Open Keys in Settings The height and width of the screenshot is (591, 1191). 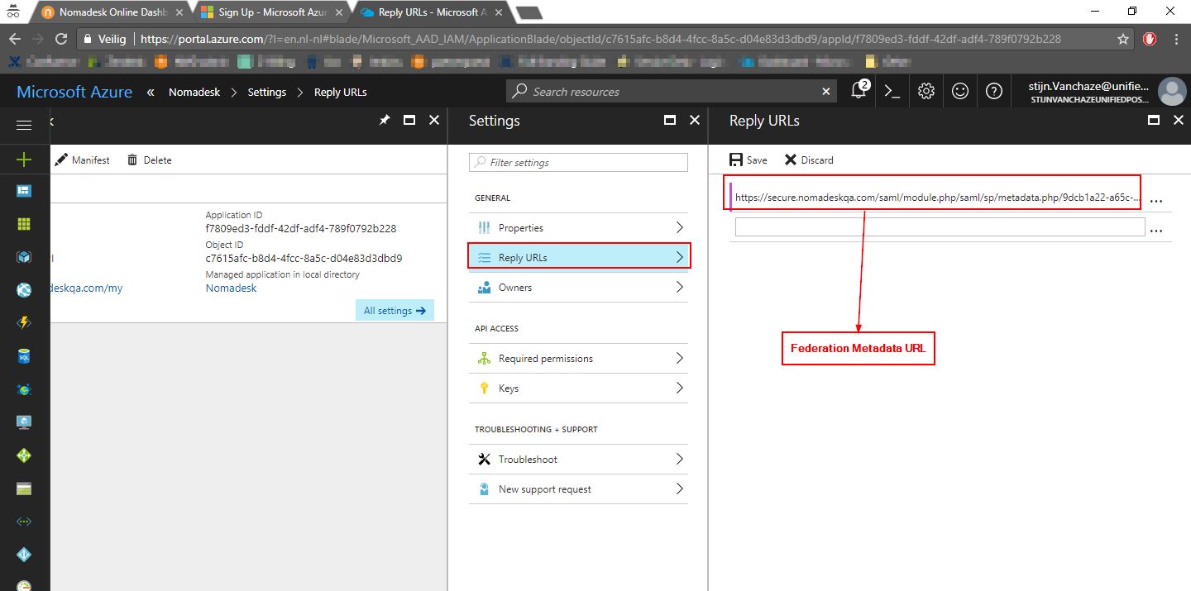(x=578, y=388)
